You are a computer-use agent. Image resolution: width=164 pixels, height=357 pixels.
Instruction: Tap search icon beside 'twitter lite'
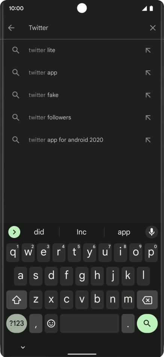[x=16, y=50]
